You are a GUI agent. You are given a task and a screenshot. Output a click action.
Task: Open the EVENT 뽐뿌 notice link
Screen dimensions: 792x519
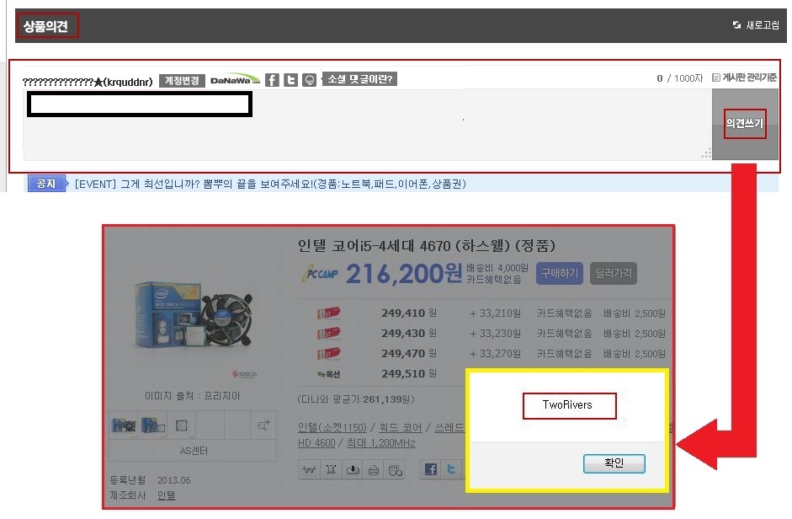click(270, 185)
